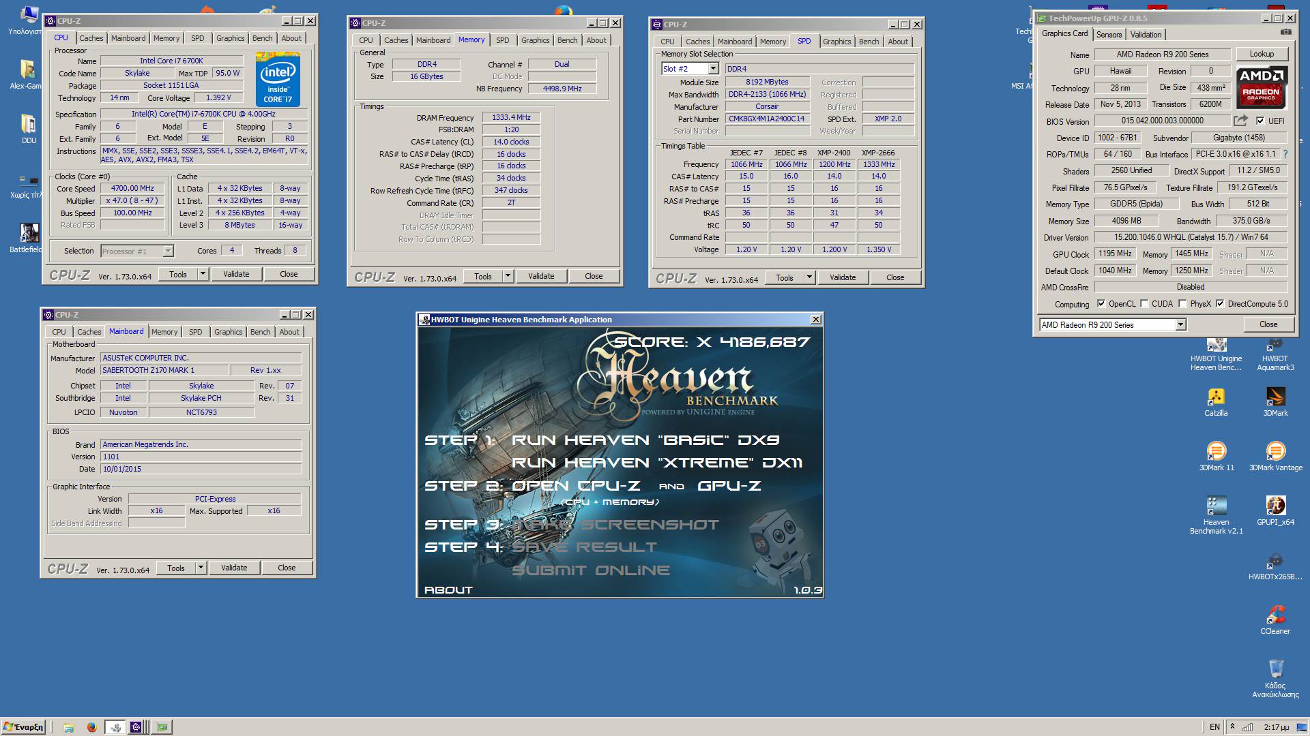Image resolution: width=1310 pixels, height=736 pixels.
Task: Select the DDU folder desktop icon
Action: [29, 128]
